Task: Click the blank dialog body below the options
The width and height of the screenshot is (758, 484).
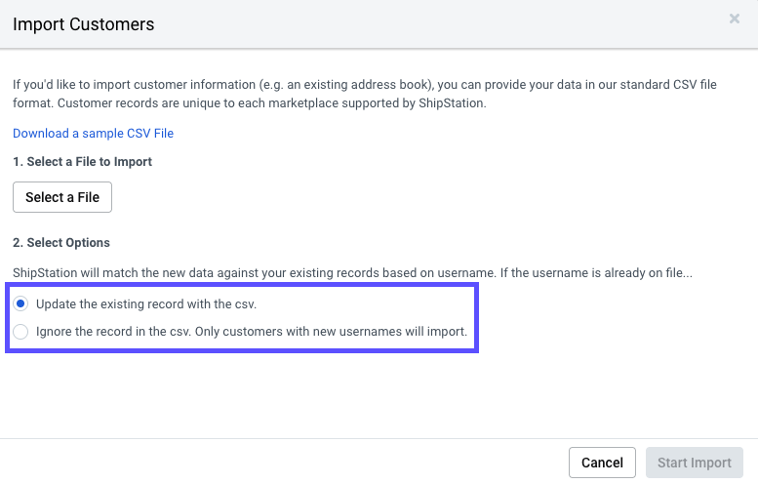Action: 379,395
